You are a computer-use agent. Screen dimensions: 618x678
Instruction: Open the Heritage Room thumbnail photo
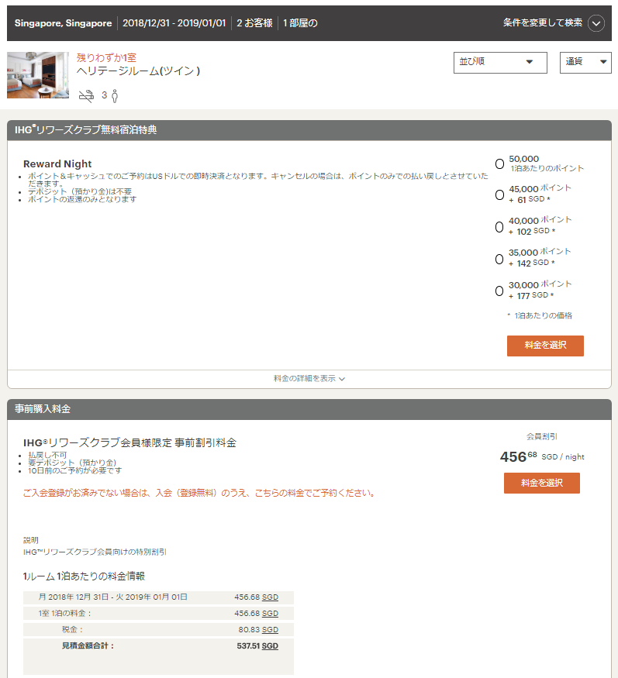[38, 75]
